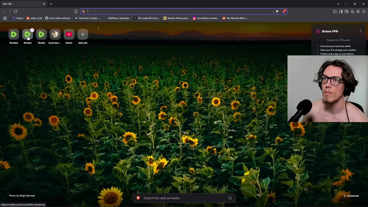Viewport: 368px width, 207px height.
Task: Open Brave VPN card three-dot menu
Action: coord(361,31)
